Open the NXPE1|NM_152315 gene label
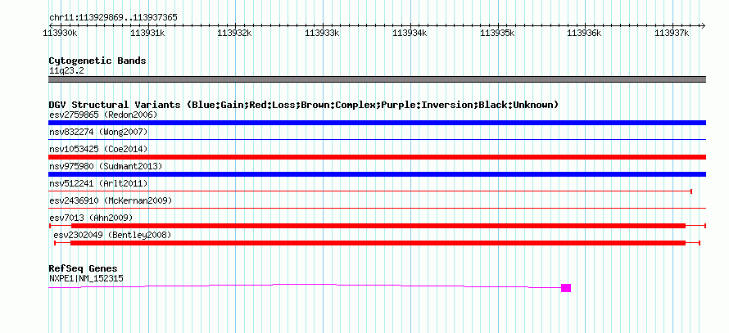This screenshot has height=333, width=729. coord(86,279)
